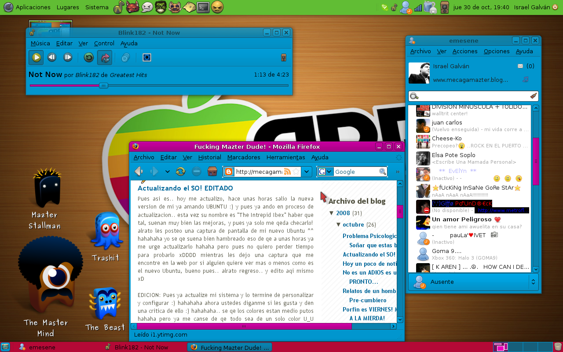
Task: Open the Música menu in Rhythmbox
Action: pos(40,43)
